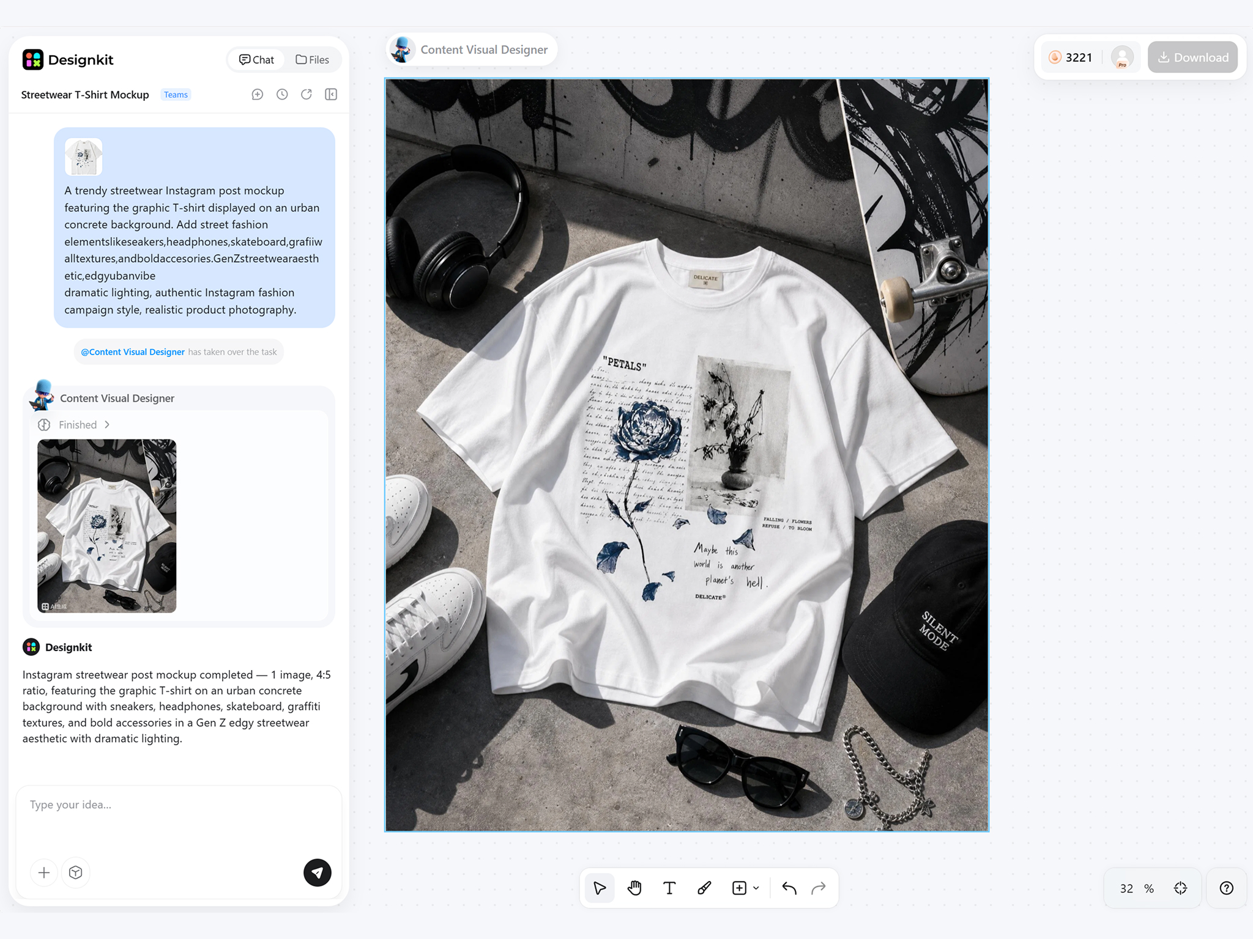1253x939 pixels.
Task: Click the 3221 credits counter
Action: pyautogui.click(x=1070, y=57)
